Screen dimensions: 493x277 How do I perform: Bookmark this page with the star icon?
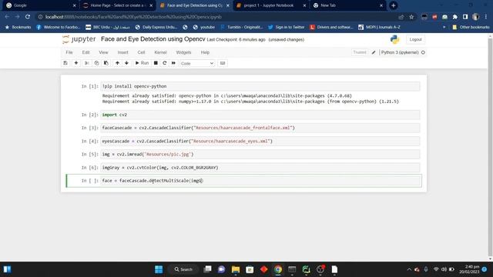click(x=411, y=17)
